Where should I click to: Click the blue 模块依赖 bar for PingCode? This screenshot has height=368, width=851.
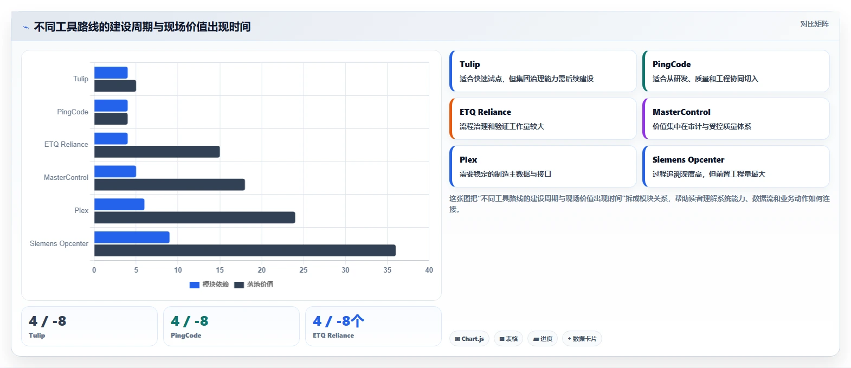coord(111,106)
